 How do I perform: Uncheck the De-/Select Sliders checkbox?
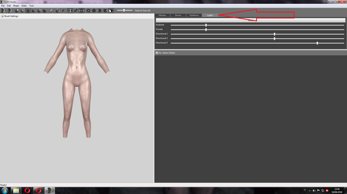pyautogui.click(x=157, y=53)
